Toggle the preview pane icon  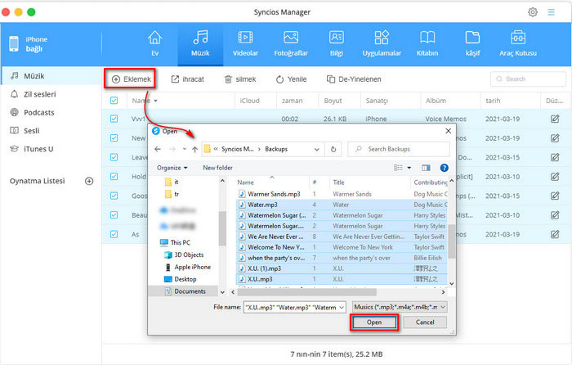click(426, 168)
